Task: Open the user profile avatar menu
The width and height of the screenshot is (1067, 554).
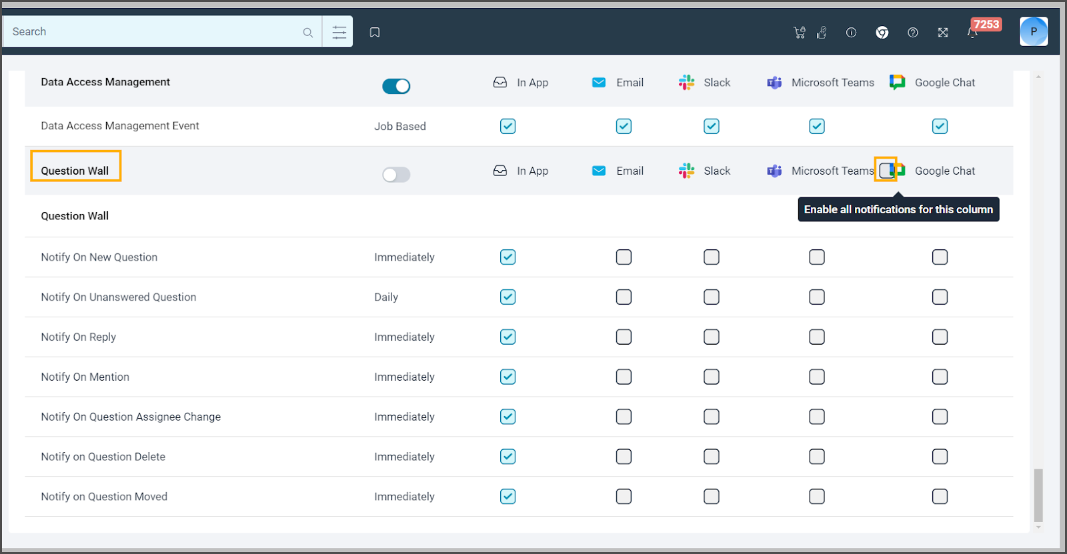Action: pos(1033,31)
